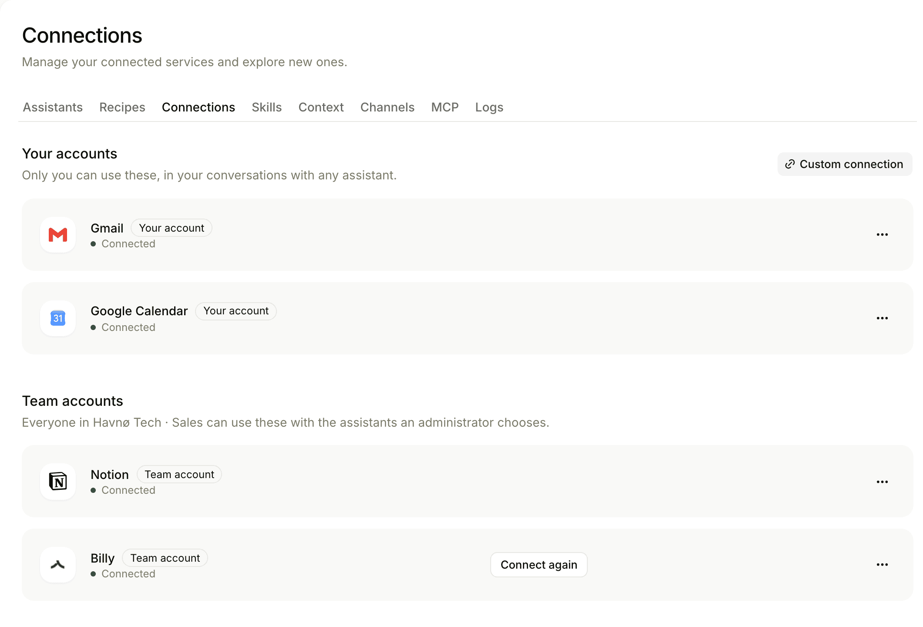Click the 'Only you can use these' description

pyautogui.click(x=209, y=175)
